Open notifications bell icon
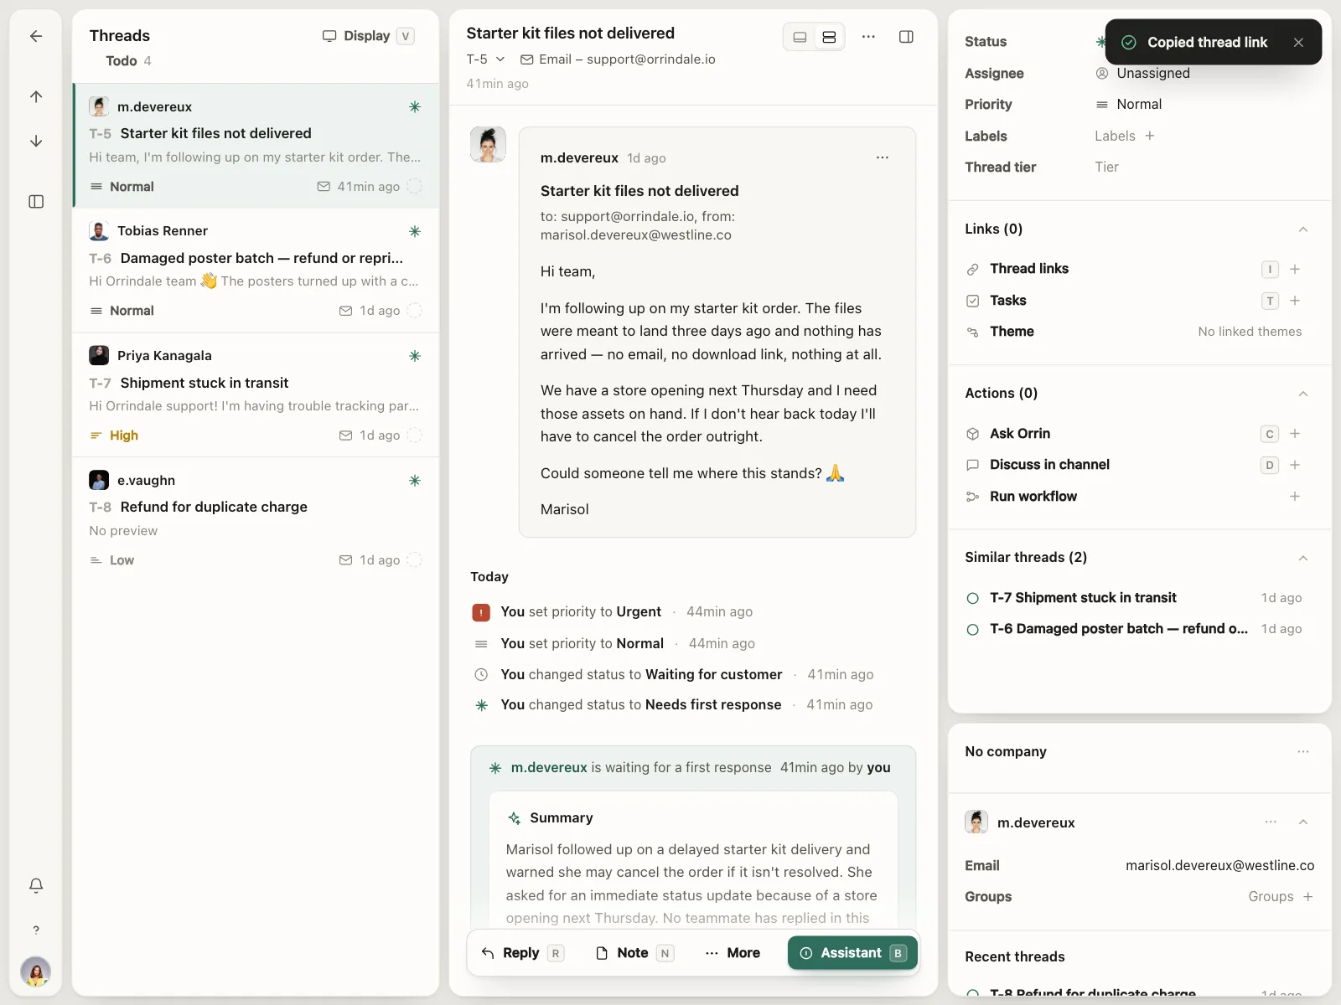Image resolution: width=1341 pixels, height=1005 pixels. tap(36, 885)
